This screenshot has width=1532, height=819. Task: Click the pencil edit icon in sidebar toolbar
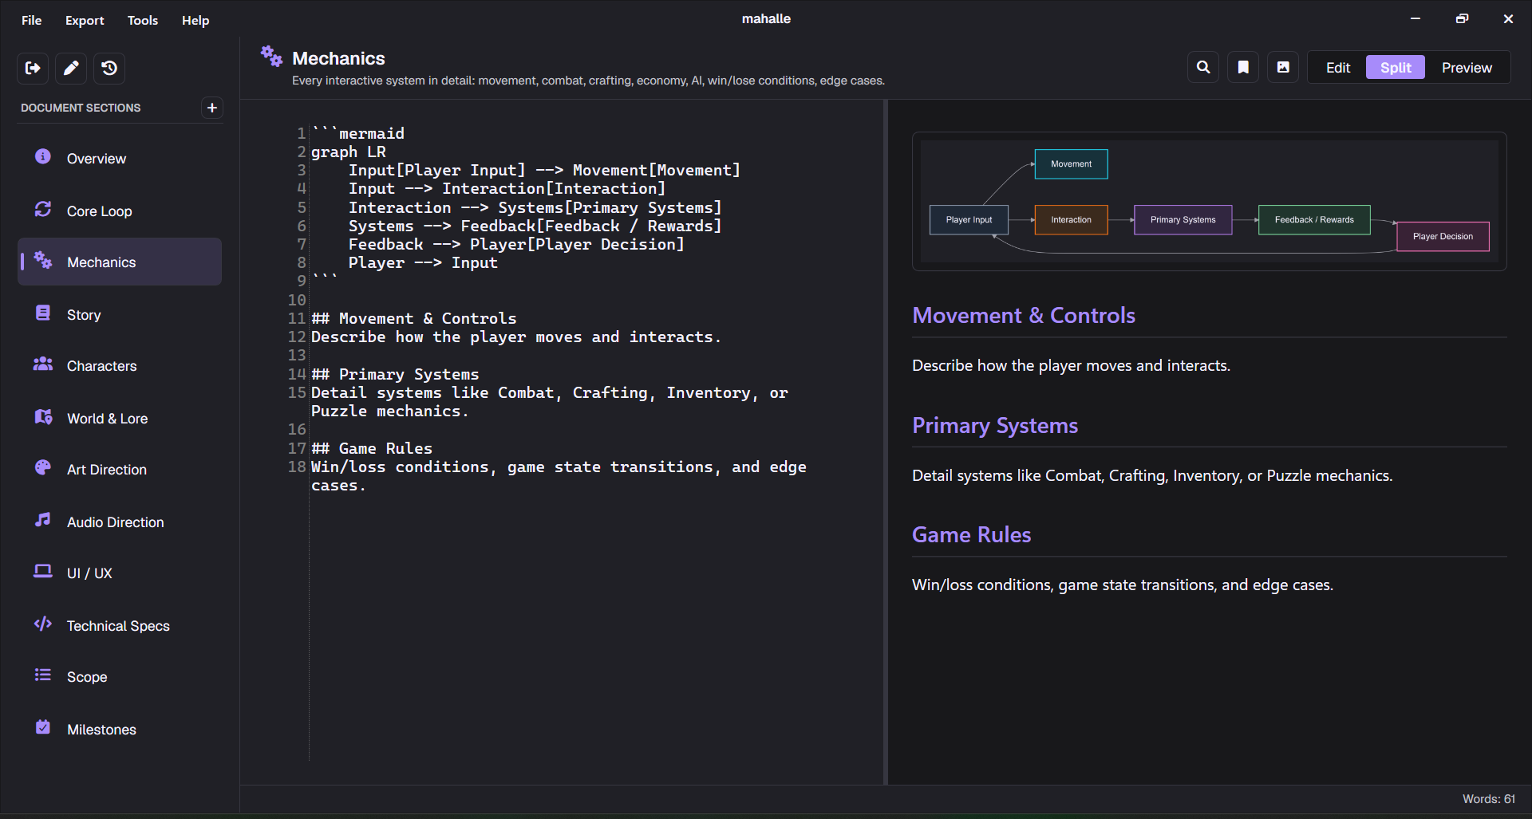pos(71,69)
